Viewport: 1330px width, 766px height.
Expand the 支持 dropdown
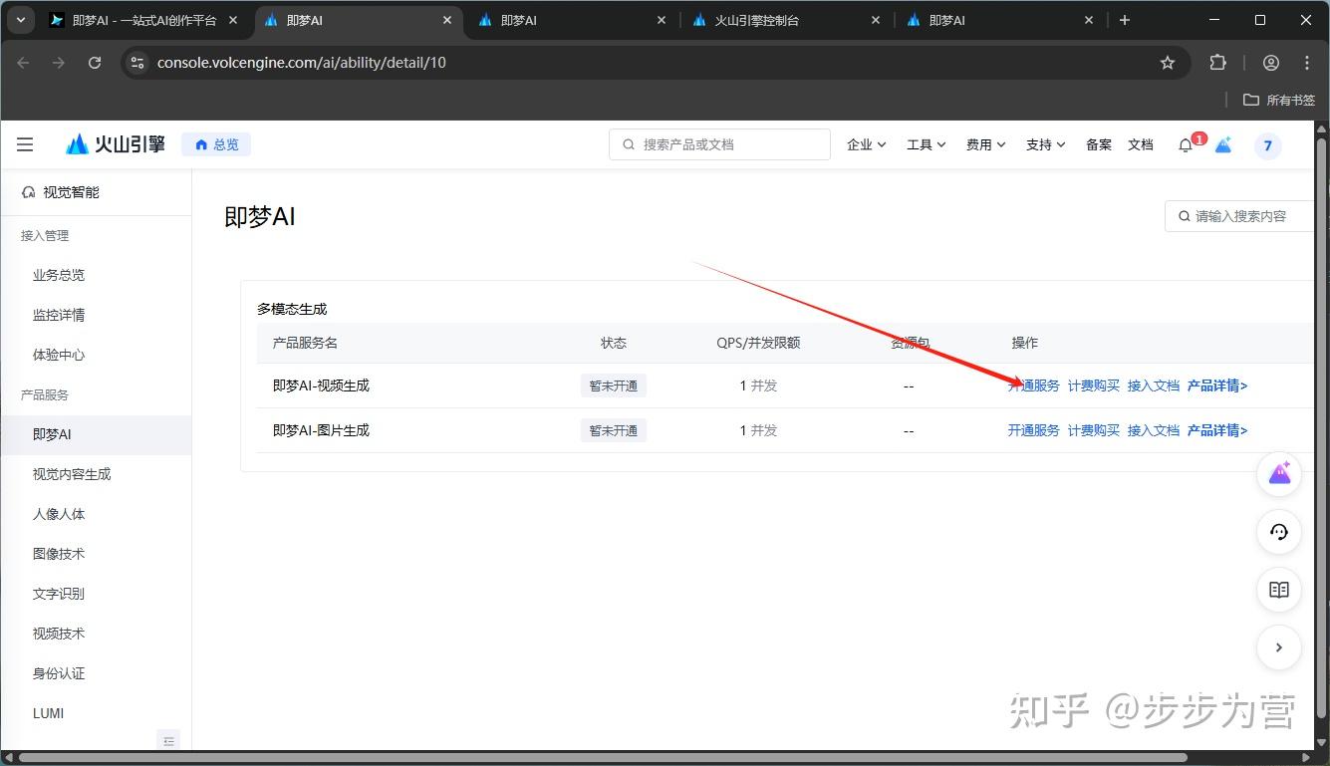point(1045,144)
